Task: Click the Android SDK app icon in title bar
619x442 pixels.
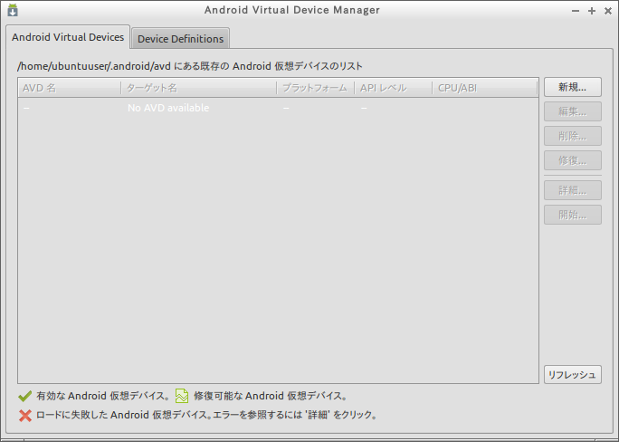Action: tap(13, 10)
